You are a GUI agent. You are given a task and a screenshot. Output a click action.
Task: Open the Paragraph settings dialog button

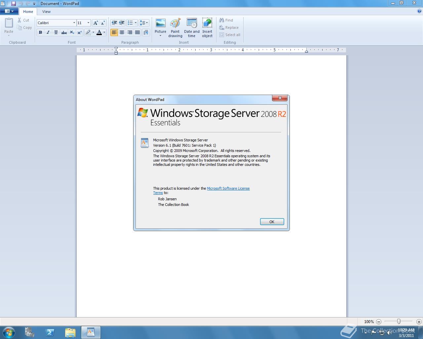click(146, 32)
